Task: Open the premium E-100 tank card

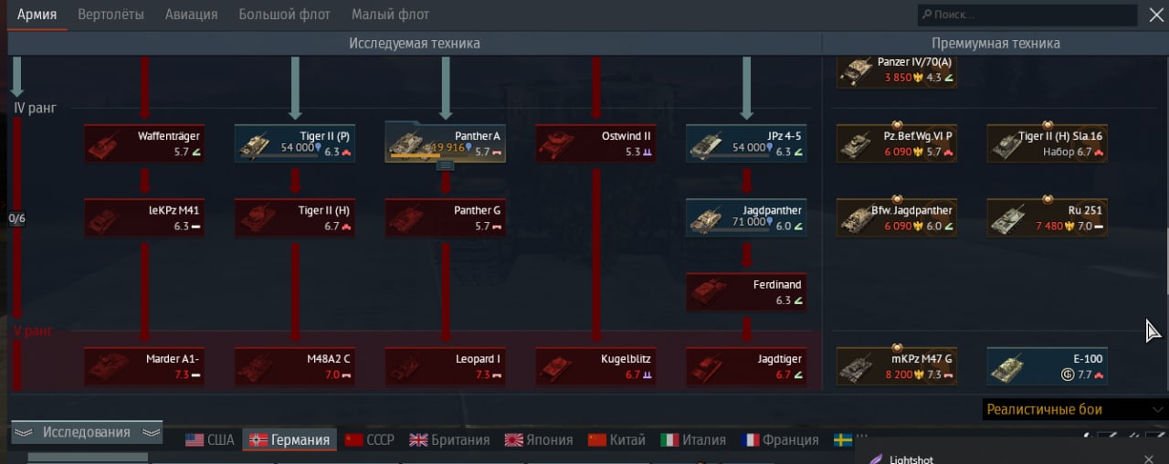Action: point(1047,365)
